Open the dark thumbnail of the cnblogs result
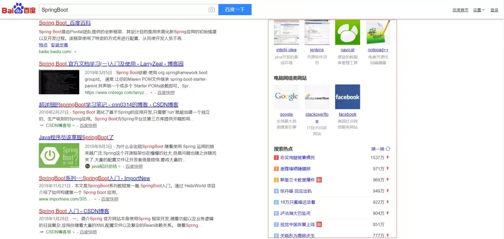Screen dimensions: 504x239 [59, 82]
